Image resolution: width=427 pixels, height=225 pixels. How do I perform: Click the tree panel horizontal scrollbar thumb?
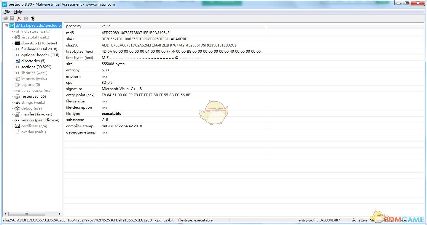(27, 214)
